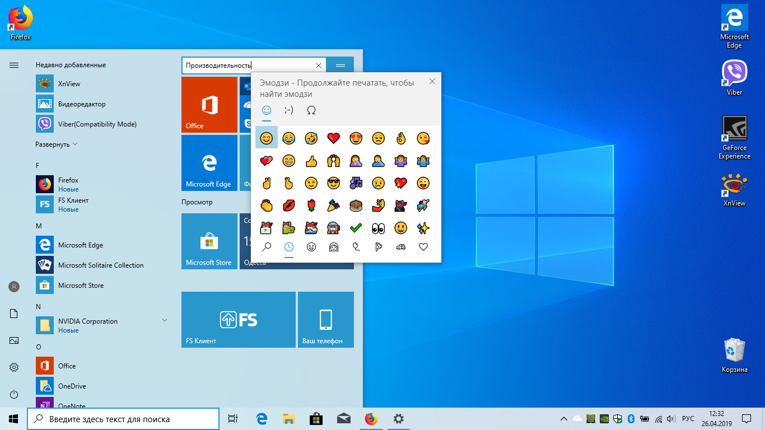Insert the red heart emoji

coord(334,138)
